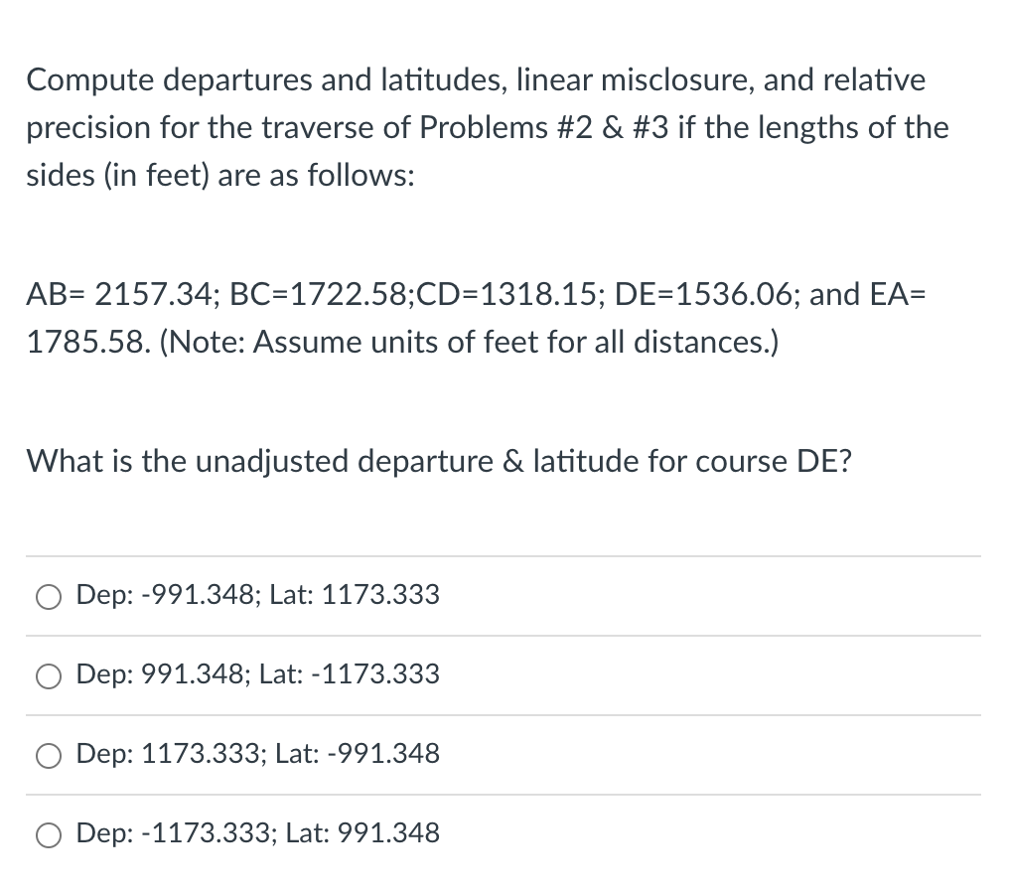1009x892 pixels.
Task: Click the answer text 'Dep: -1173.333; Lat: 991.348'
Action: [x=257, y=833]
